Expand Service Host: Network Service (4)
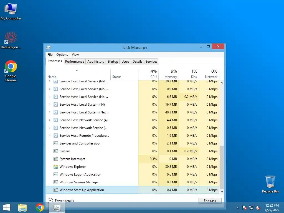The image size is (284, 213). (49, 120)
